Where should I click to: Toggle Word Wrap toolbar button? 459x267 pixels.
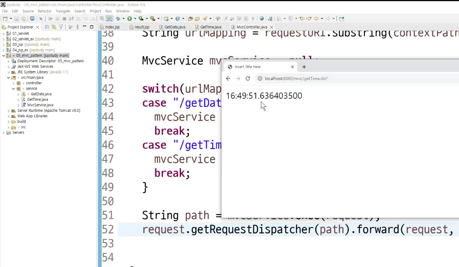tap(102, 19)
